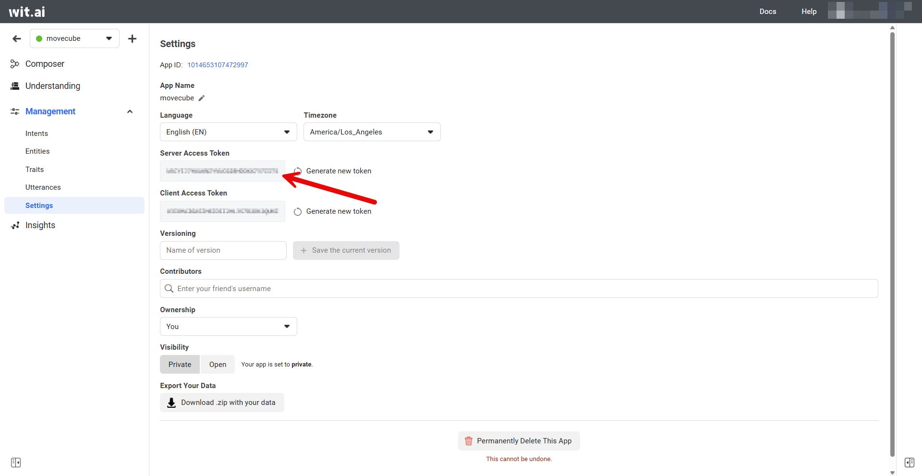922x476 pixels.
Task: Click the pencil icon to edit app name
Action: point(202,98)
